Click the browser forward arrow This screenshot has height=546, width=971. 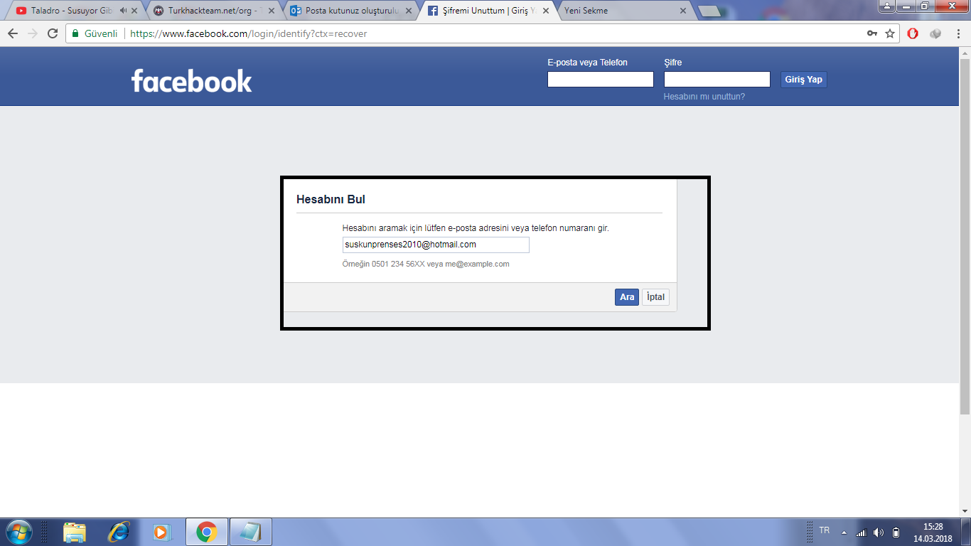[32, 33]
